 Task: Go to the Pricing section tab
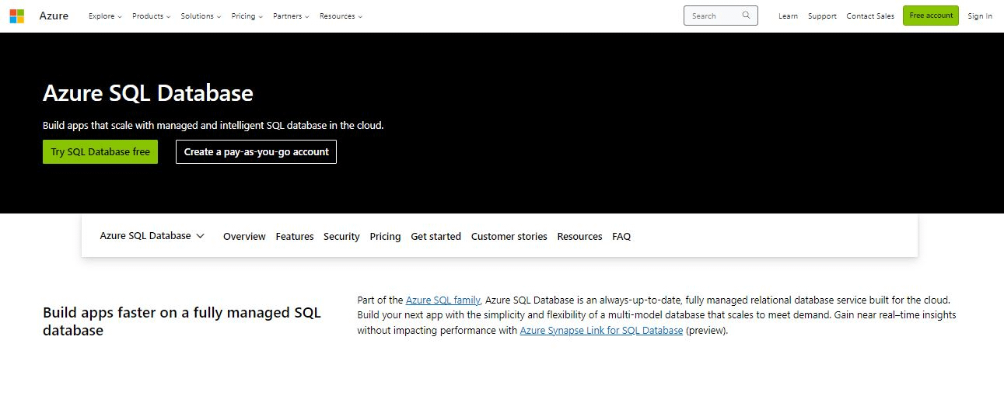coord(385,236)
